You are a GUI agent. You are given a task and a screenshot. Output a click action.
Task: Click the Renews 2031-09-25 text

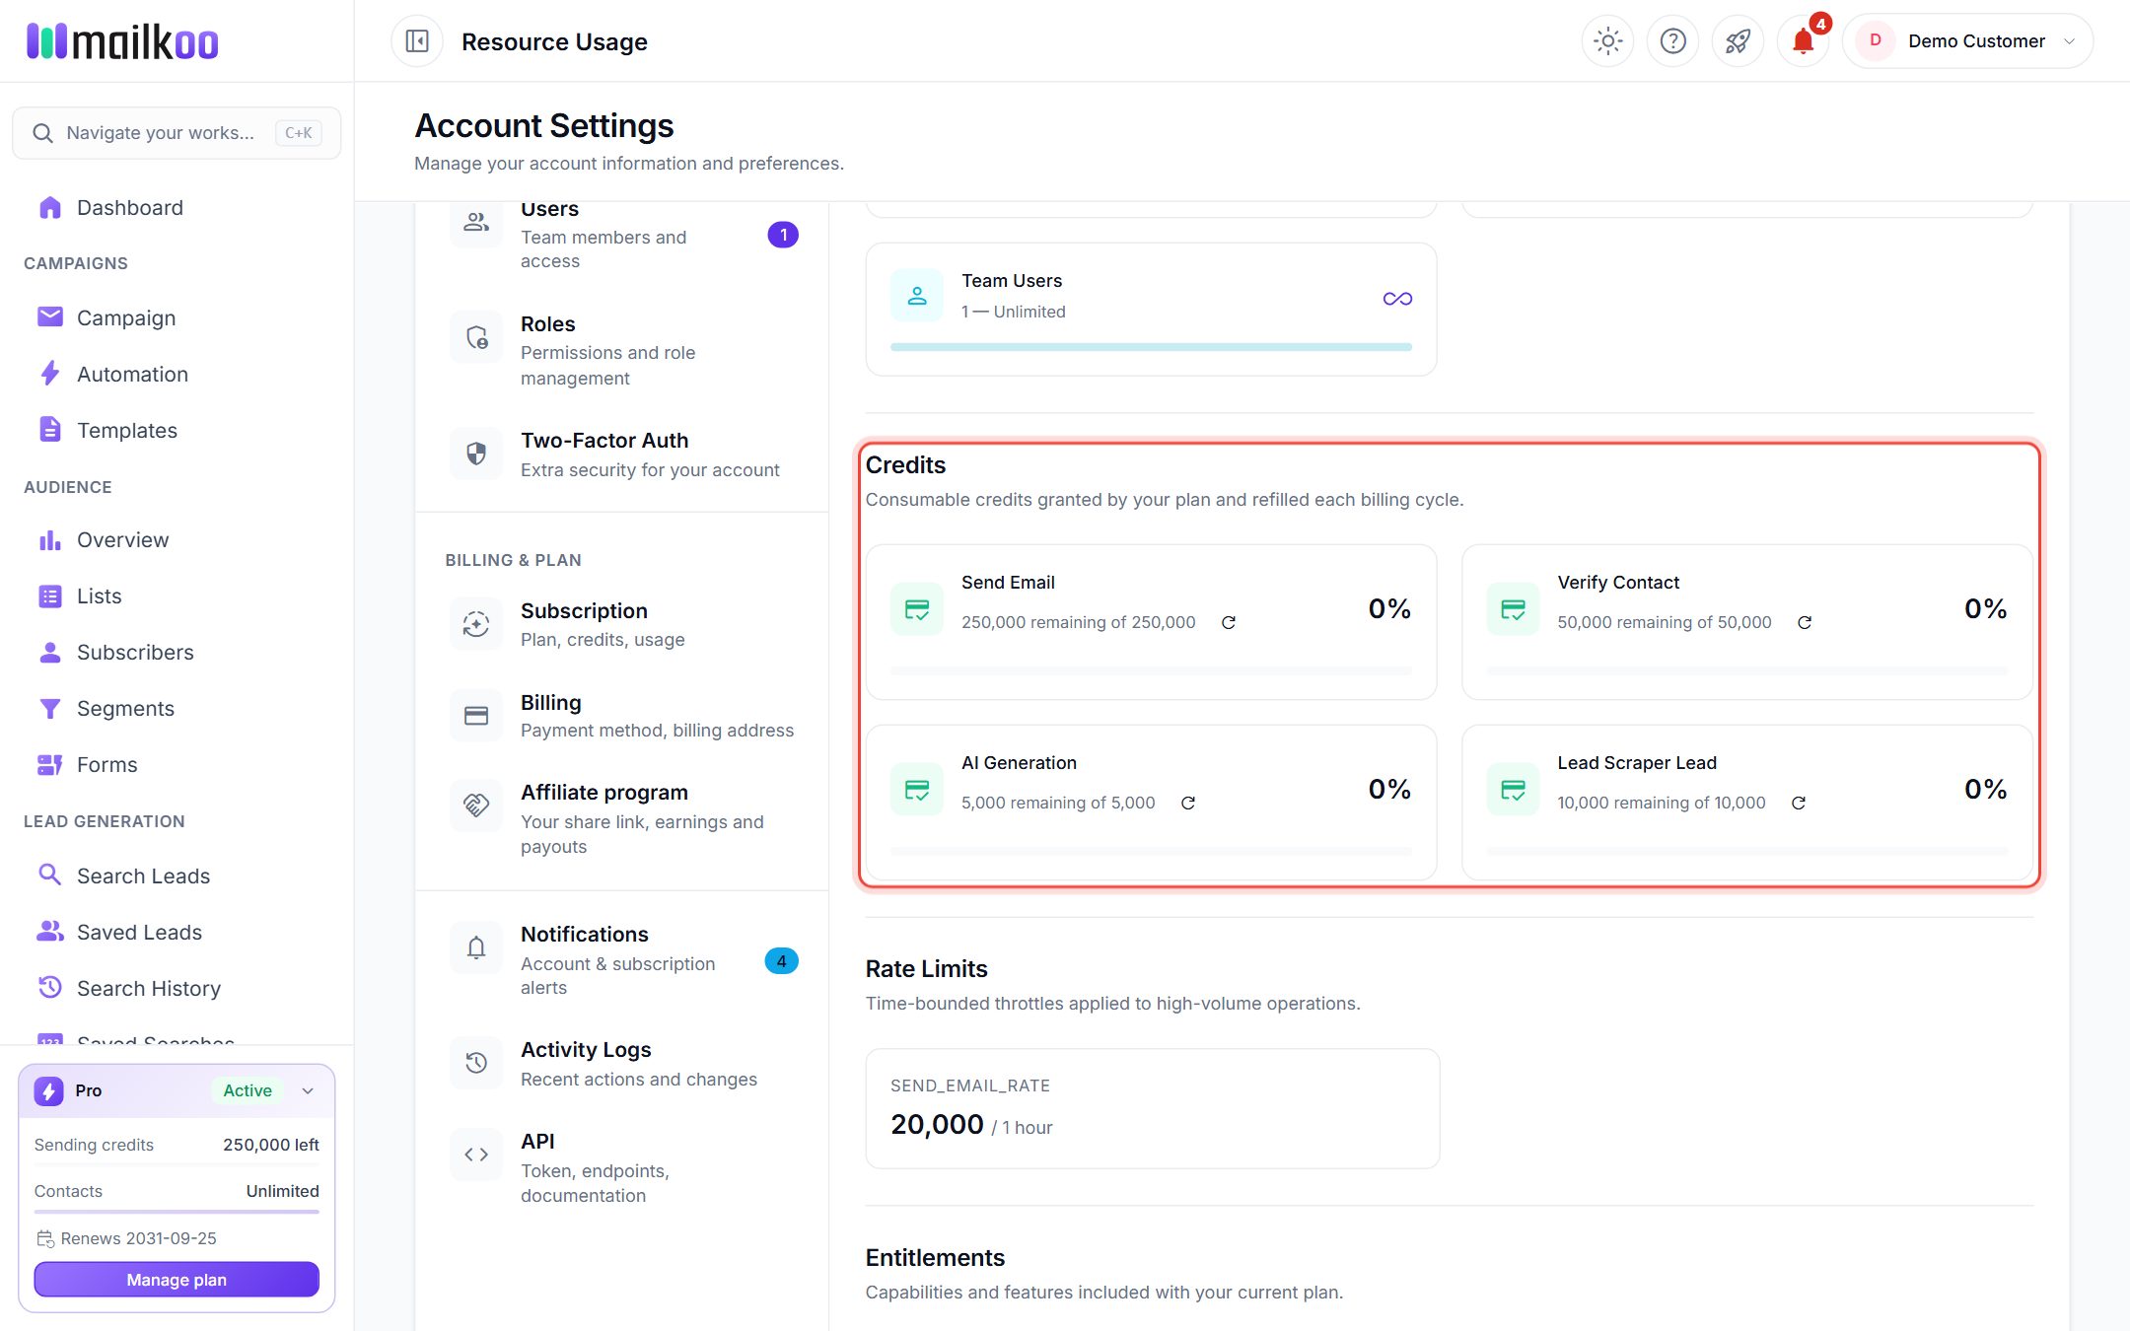coord(138,1238)
